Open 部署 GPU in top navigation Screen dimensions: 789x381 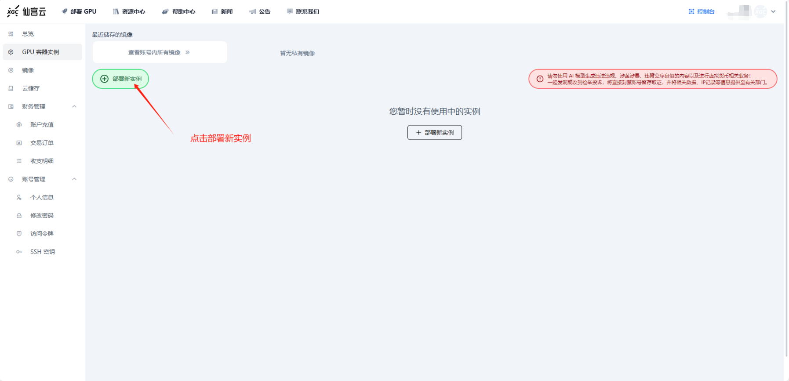(x=79, y=11)
